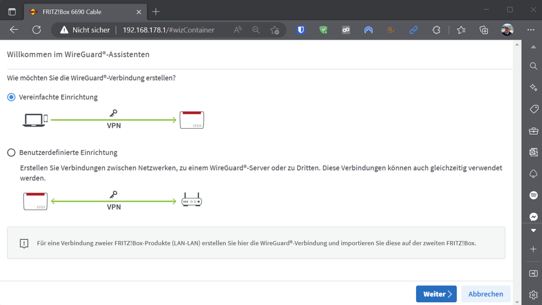Select the Vereinfachte Einrichtung radio button
The height and width of the screenshot is (305, 542).
click(11, 97)
